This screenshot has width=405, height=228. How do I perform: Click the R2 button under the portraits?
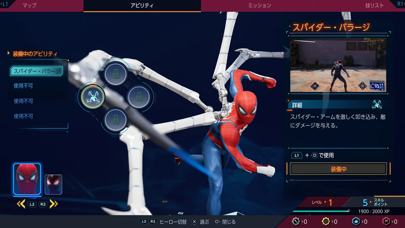point(43,204)
